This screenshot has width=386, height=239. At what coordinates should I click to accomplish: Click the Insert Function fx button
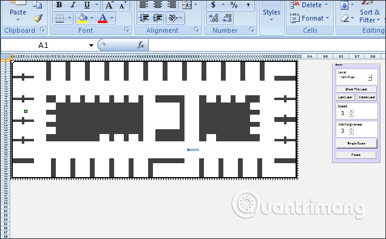(x=141, y=45)
